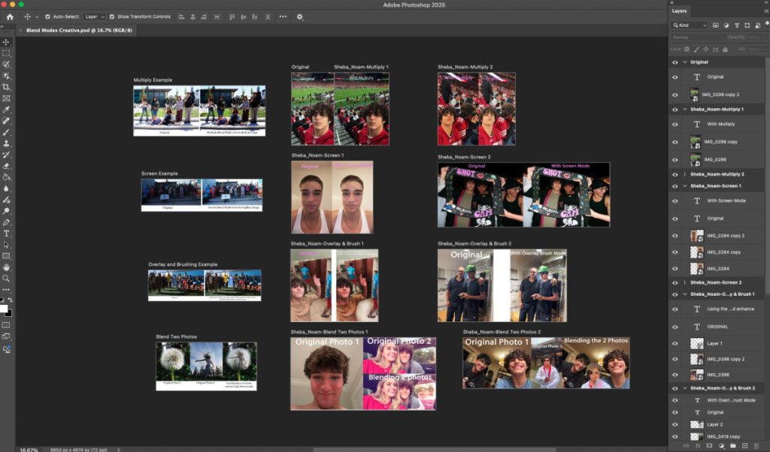Image resolution: width=770 pixels, height=452 pixels.
Task: Open the Layers panel menu icon
Action: pyautogui.click(x=765, y=11)
